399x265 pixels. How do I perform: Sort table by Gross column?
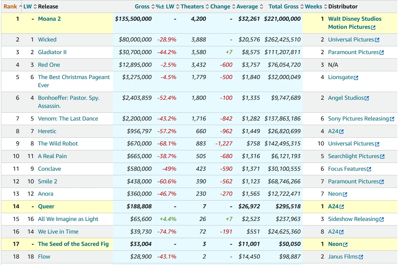click(145, 6)
